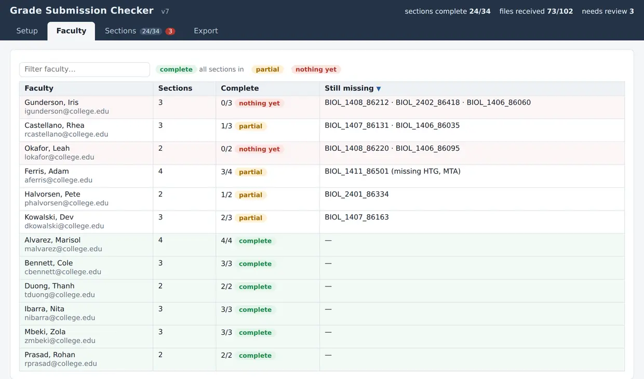The height and width of the screenshot is (379, 644).
Task: Select the Faculty tab
Action: coord(71,31)
